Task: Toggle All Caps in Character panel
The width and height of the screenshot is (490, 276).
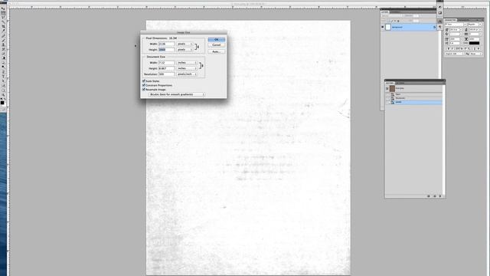Action: (457, 49)
